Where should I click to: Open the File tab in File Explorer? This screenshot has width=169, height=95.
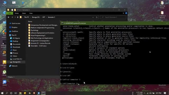[10, 13]
